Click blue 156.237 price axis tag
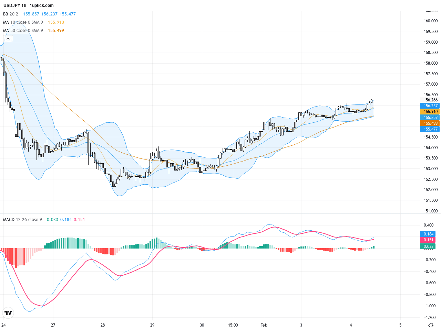Viewport: 441px width, 330px height. point(430,106)
